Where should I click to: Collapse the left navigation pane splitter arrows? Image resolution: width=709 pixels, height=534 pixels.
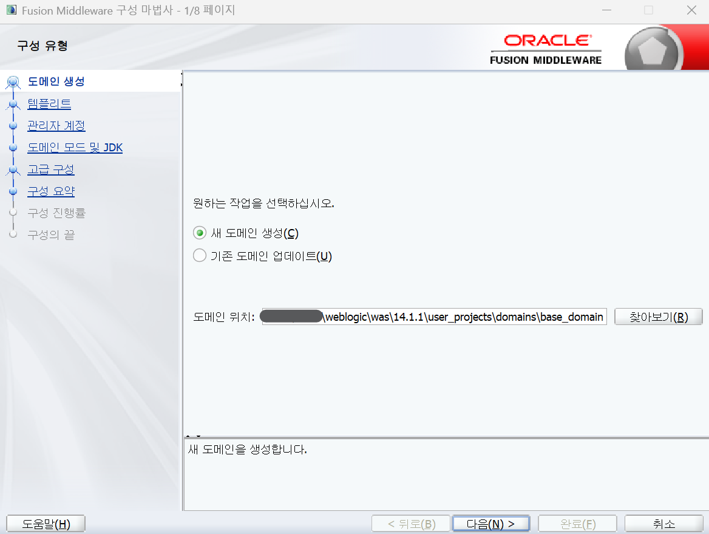tap(181, 79)
